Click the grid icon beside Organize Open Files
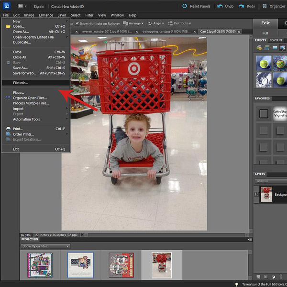The height and width of the screenshot is (287, 287). coord(8,98)
